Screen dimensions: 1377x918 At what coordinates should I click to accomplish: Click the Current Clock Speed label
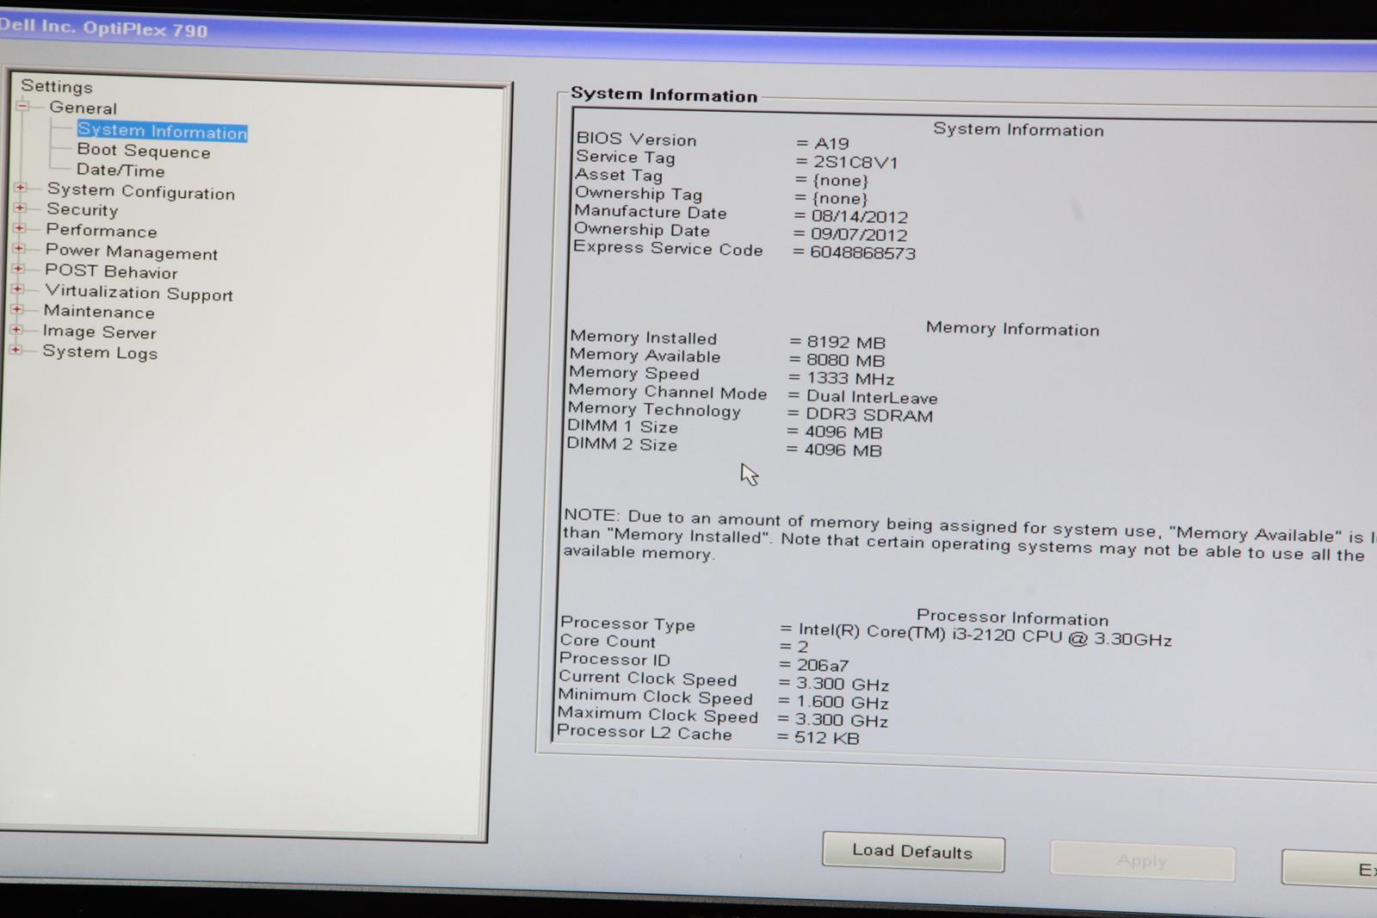[x=647, y=679]
